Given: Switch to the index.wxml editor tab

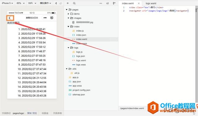Looking at the screenshot, I should coord(128,3).
